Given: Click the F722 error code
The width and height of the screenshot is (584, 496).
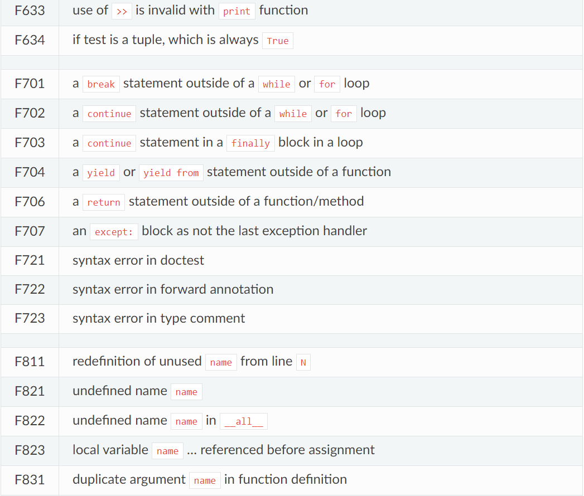Looking at the screenshot, I should (x=30, y=289).
